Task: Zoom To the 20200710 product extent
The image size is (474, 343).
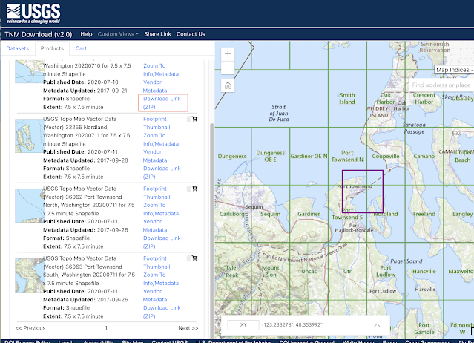Action: [x=154, y=65]
